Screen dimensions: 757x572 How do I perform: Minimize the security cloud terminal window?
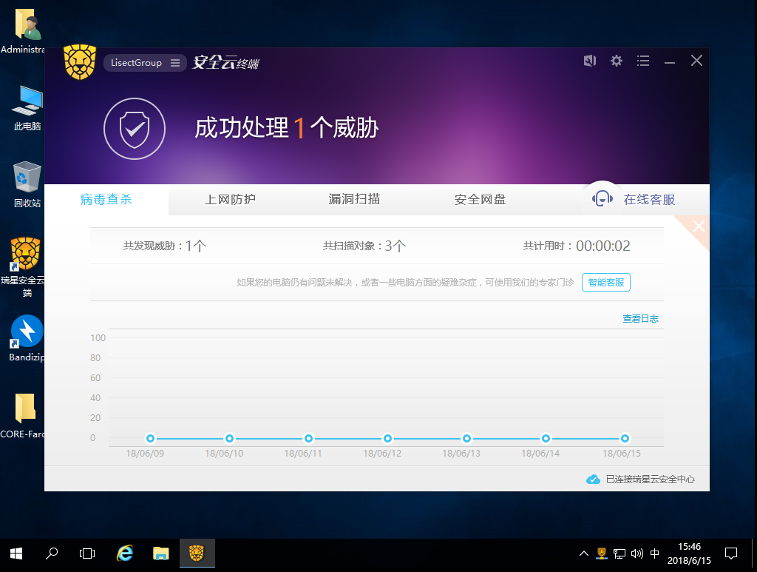tap(670, 62)
